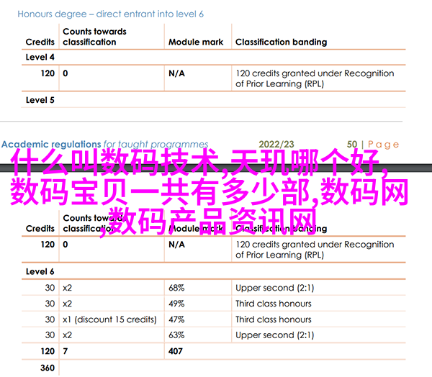This screenshot has width=432, height=377.
Task: Click "Counts towards classification" header below the heading
Action: pos(94,37)
